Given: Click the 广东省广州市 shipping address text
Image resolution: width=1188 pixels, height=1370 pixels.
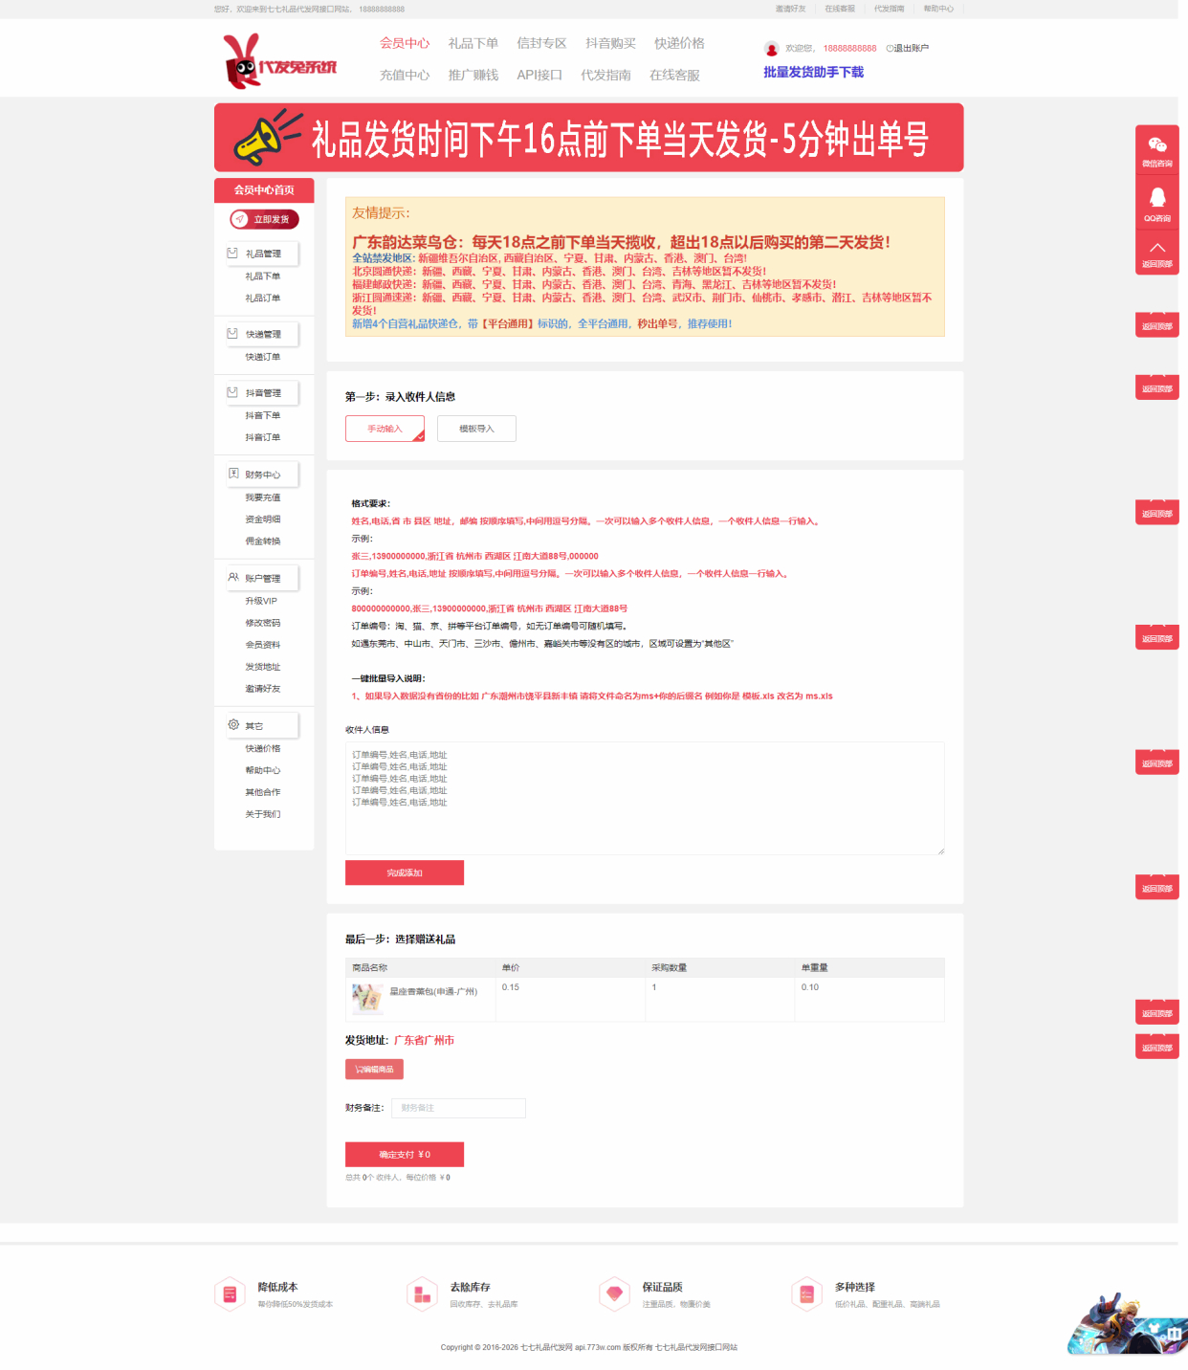Looking at the screenshot, I should coord(424,1040).
